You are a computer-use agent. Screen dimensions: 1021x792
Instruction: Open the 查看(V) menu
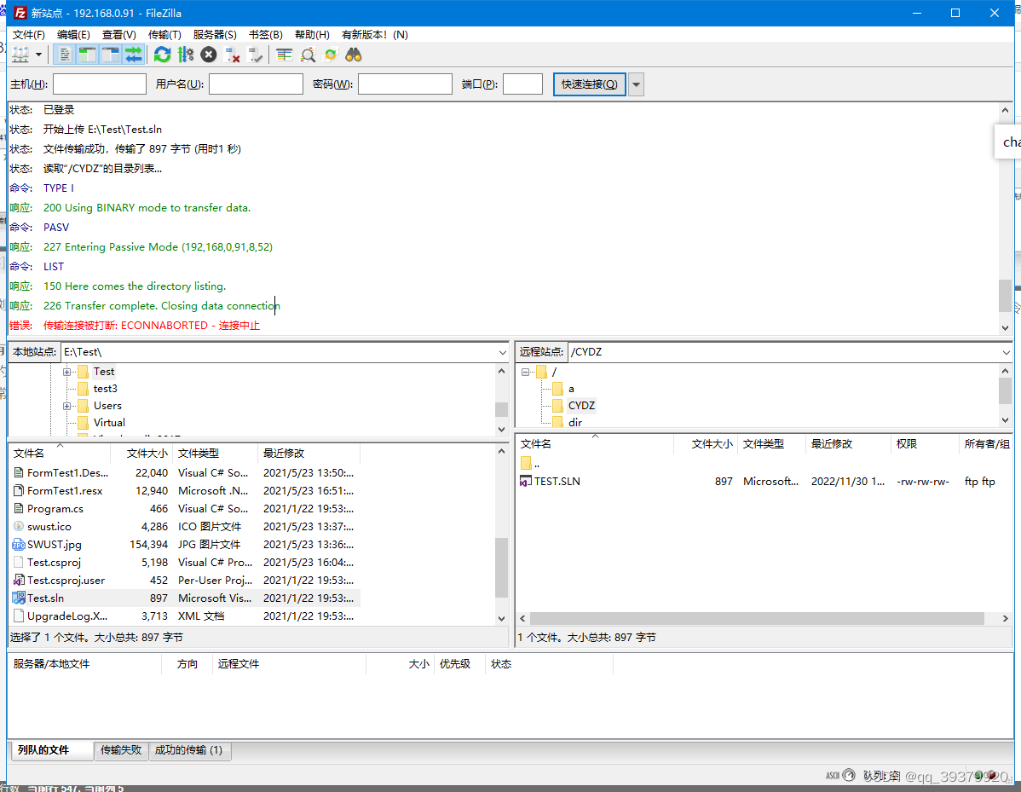click(119, 34)
